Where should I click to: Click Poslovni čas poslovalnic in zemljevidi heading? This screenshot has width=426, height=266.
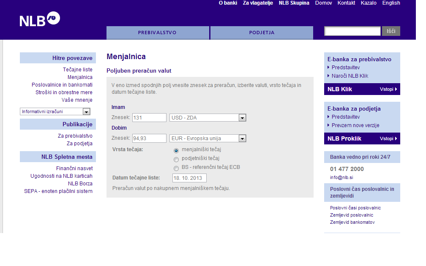click(x=362, y=193)
